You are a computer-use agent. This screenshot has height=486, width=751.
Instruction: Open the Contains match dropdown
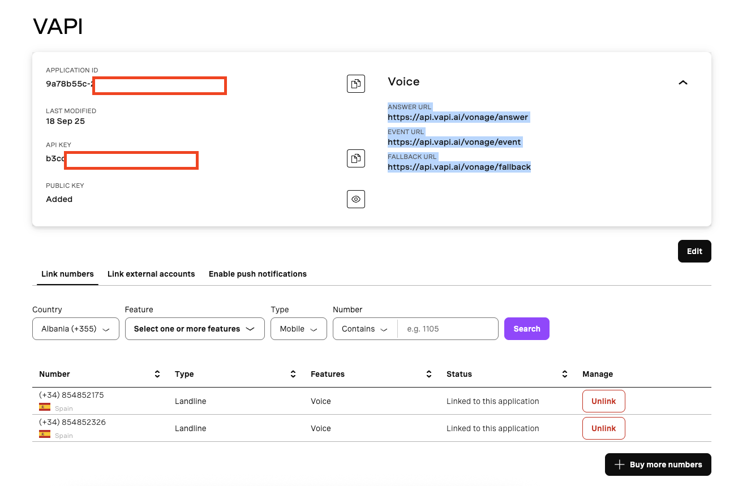tap(365, 329)
